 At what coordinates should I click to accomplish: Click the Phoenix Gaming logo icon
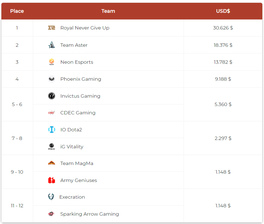[x=51, y=79]
